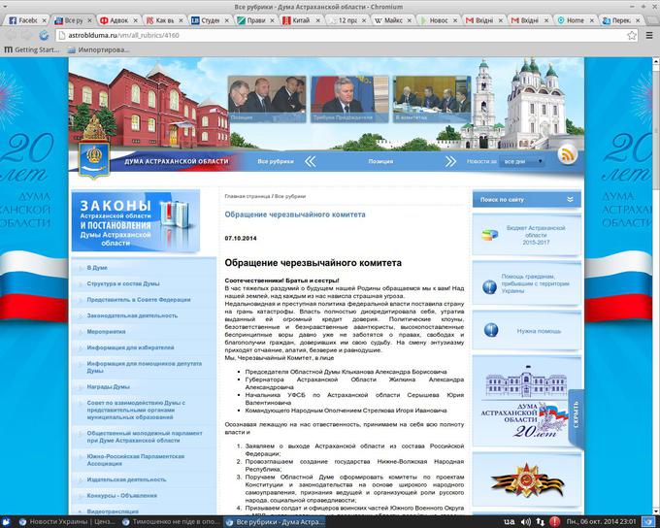Switch to the 'Home' browser tab
Viewport: 660px width, 528px height.
[573, 19]
